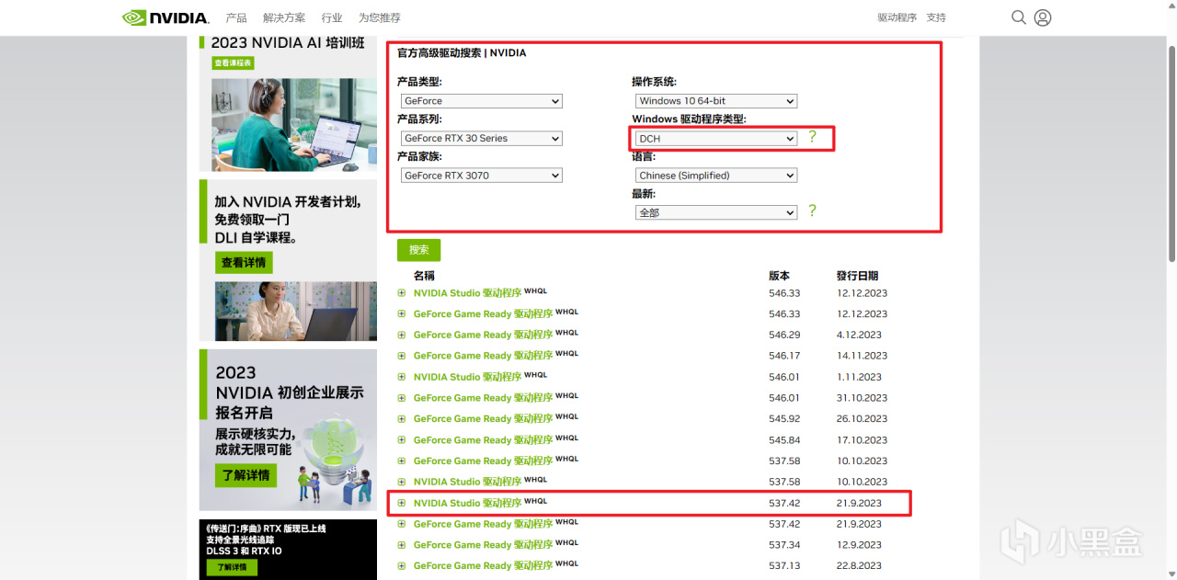Click the help question mark beside DCH dropdown
Viewport: 1177px width, 580px height.
[812, 137]
